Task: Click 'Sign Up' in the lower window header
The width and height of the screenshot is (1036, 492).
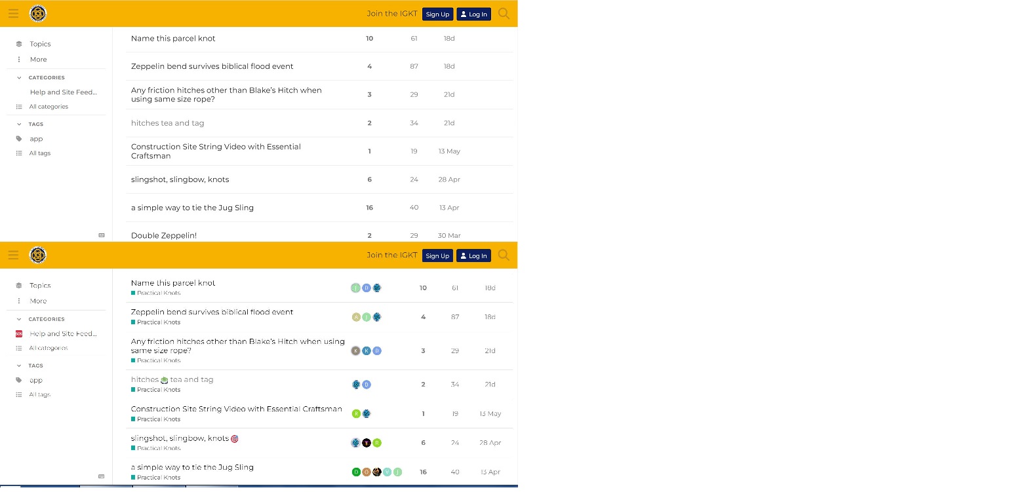Action: point(437,255)
